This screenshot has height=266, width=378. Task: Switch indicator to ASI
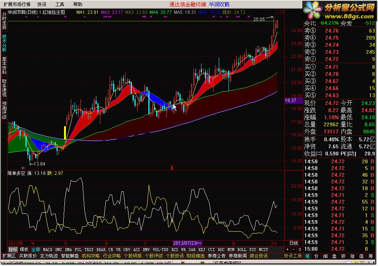(136, 250)
